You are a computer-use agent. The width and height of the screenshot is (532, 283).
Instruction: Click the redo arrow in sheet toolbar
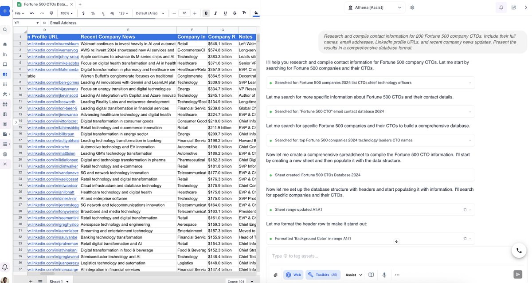coord(42,13)
